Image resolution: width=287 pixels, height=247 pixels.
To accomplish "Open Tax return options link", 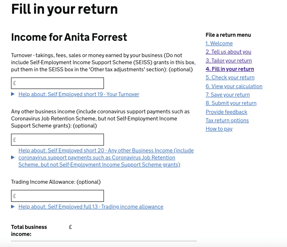I will [x=227, y=120].
